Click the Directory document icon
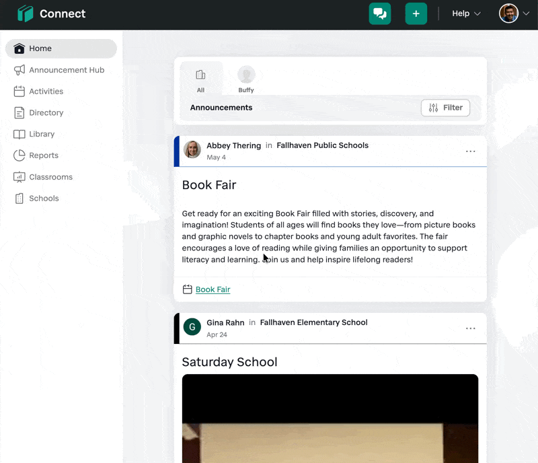The width and height of the screenshot is (538, 463). [x=20, y=112]
